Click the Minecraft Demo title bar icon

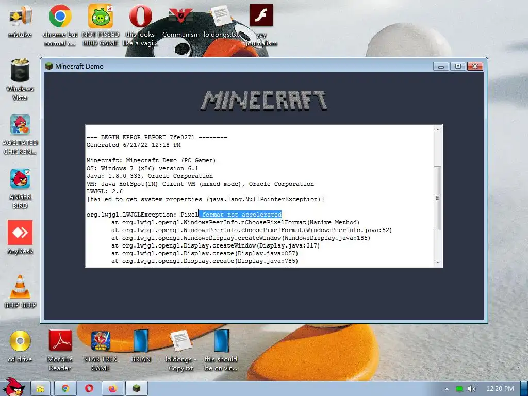pyautogui.click(x=49, y=66)
